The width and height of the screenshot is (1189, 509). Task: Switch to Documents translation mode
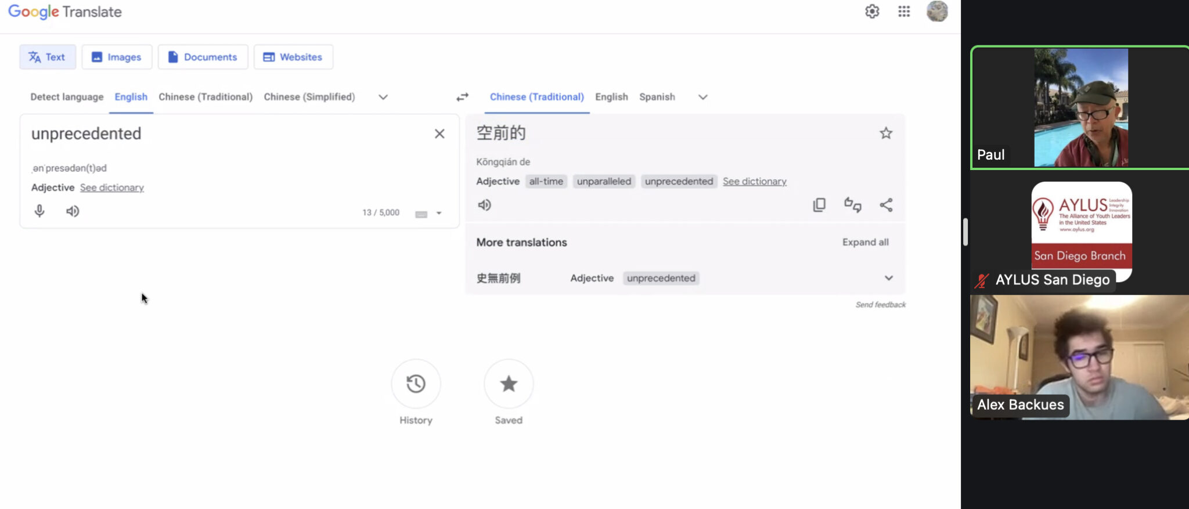[203, 57]
